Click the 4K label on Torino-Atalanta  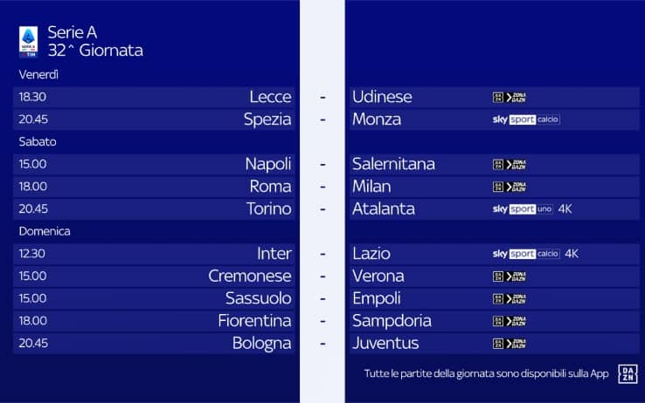tap(564, 209)
